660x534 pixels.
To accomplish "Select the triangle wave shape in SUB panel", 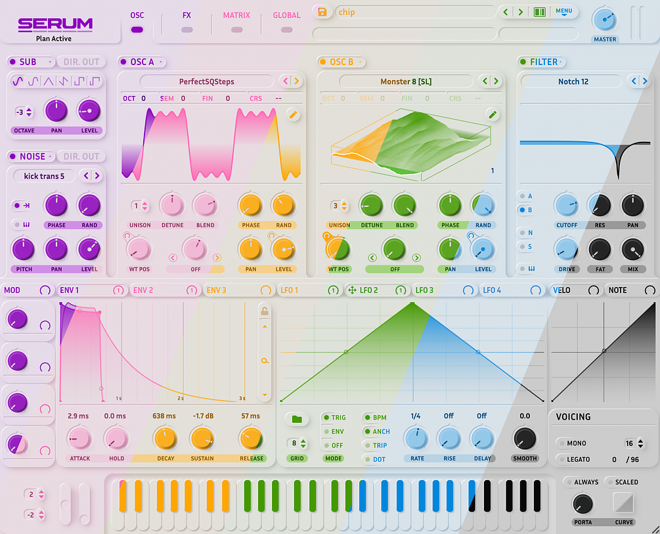I will 48,80.
